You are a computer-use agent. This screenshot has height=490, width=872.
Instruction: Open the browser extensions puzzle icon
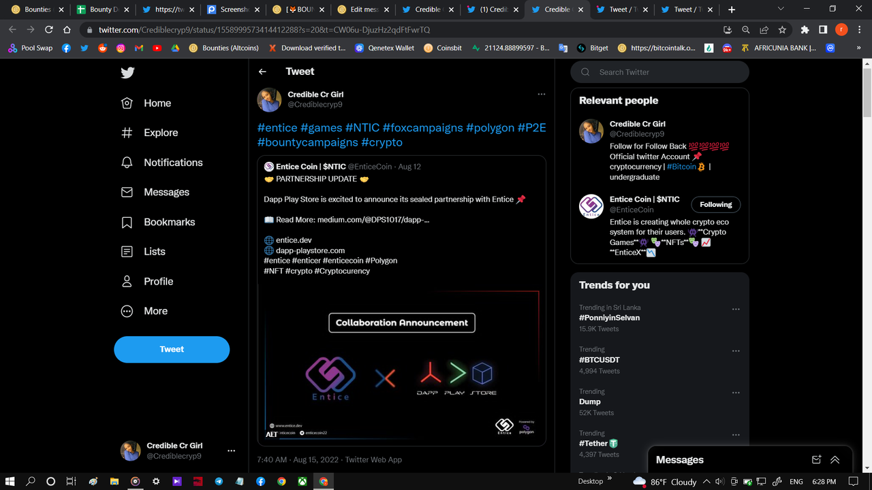point(805,30)
